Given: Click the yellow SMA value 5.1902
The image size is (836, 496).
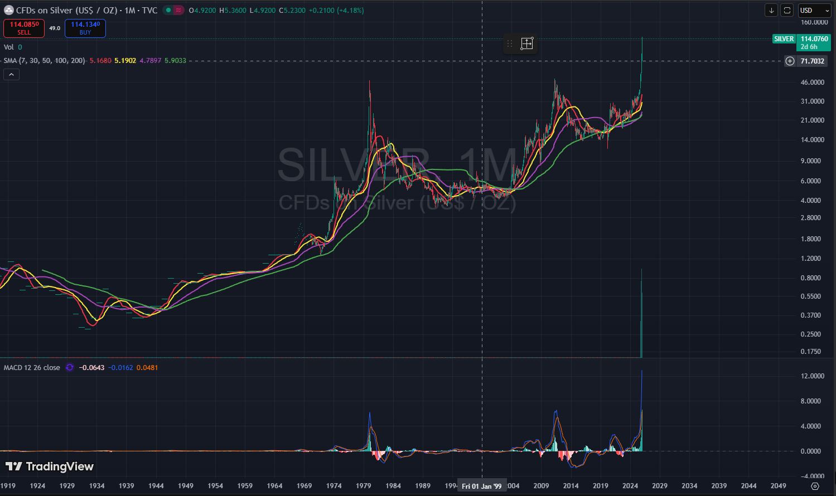Looking at the screenshot, I should (x=125, y=60).
